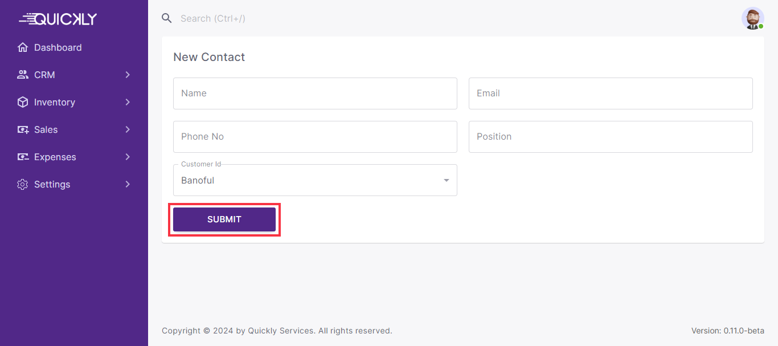Viewport: 778px width, 346px height.
Task: Go to Dashboard menu item
Action: click(58, 47)
